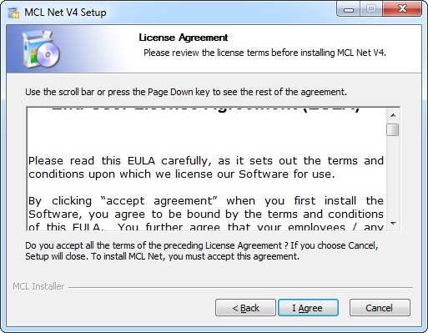This screenshot has height=333, width=428.
Task: Click the 'Please read this EULA carefully' paragraph
Action: (206, 167)
